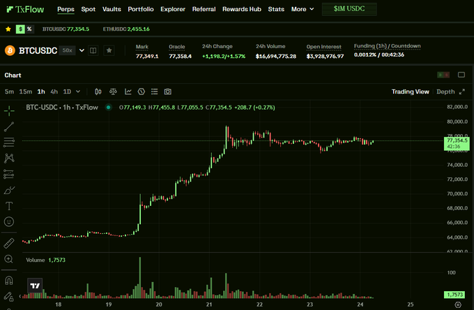Select the pattern drawing tool
This screenshot has height=310, width=474.
point(9,158)
